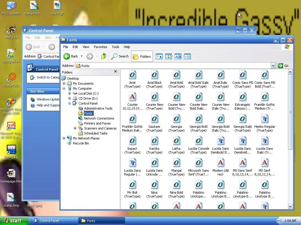
Task: Select the Mangal (TrueType) font
Action: (x=176, y=167)
